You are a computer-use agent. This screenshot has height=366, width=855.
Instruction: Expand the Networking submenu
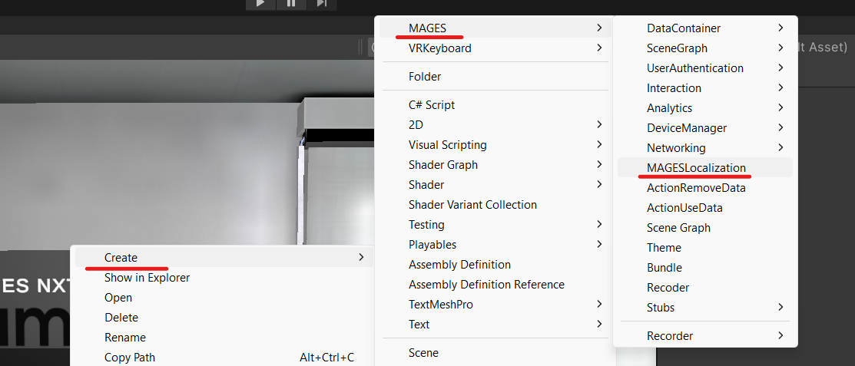[705, 147]
